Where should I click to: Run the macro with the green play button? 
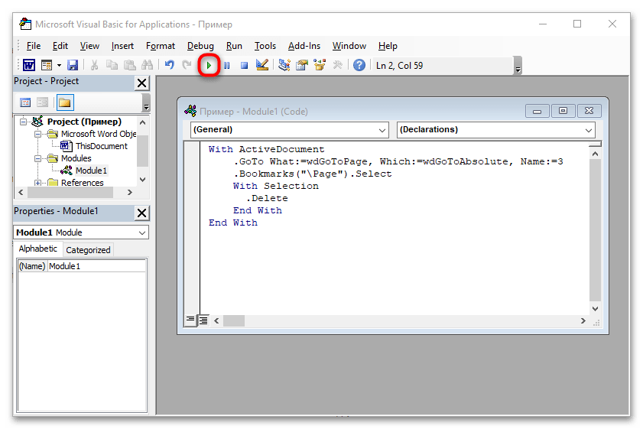(x=209, y=66)
